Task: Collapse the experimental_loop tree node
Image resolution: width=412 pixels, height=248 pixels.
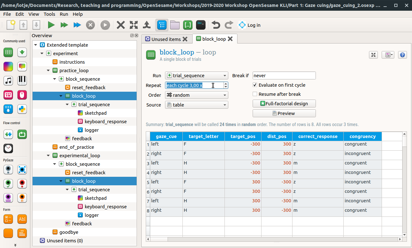Action: (48, 156)
